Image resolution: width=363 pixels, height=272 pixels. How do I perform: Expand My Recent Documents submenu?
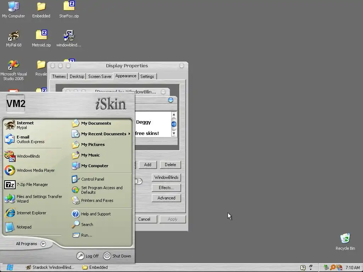101,134
